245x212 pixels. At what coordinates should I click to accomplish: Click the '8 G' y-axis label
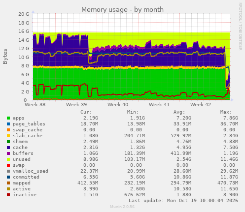click(25, 66)
